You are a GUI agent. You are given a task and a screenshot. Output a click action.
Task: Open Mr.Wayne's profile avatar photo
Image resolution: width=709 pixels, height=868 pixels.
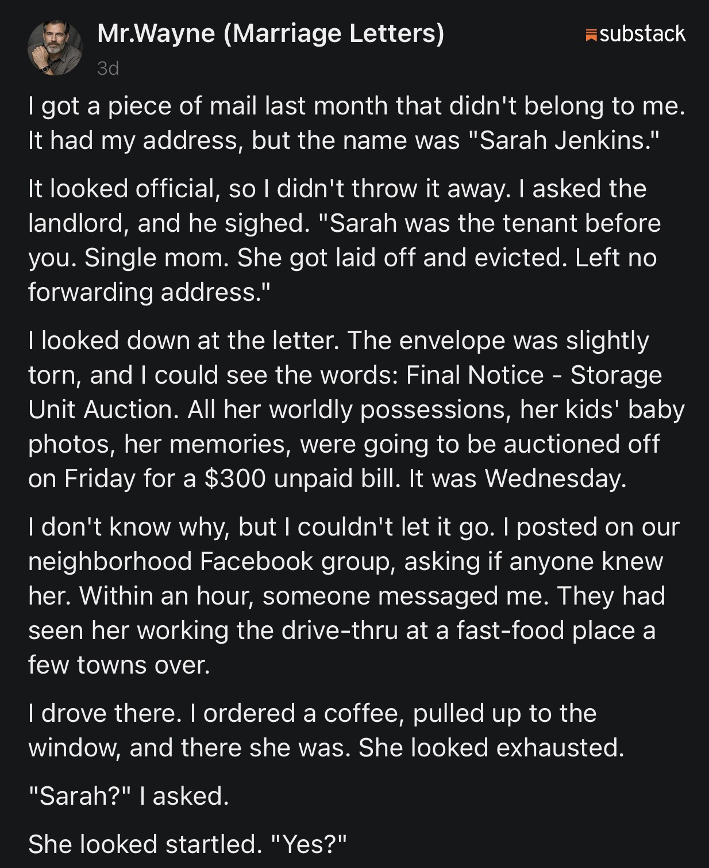click(x=55, y=48)
